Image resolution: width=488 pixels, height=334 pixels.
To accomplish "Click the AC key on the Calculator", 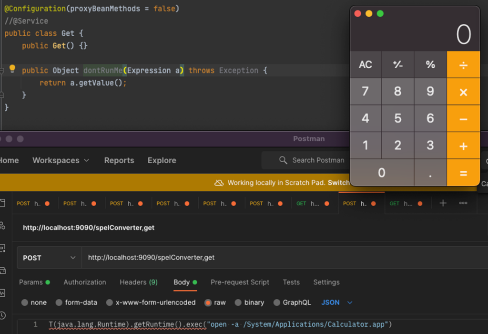I will point(366,65).
